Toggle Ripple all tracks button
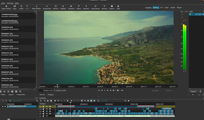Viewport: 204px width, 120px height. click(x=91, y=101)
